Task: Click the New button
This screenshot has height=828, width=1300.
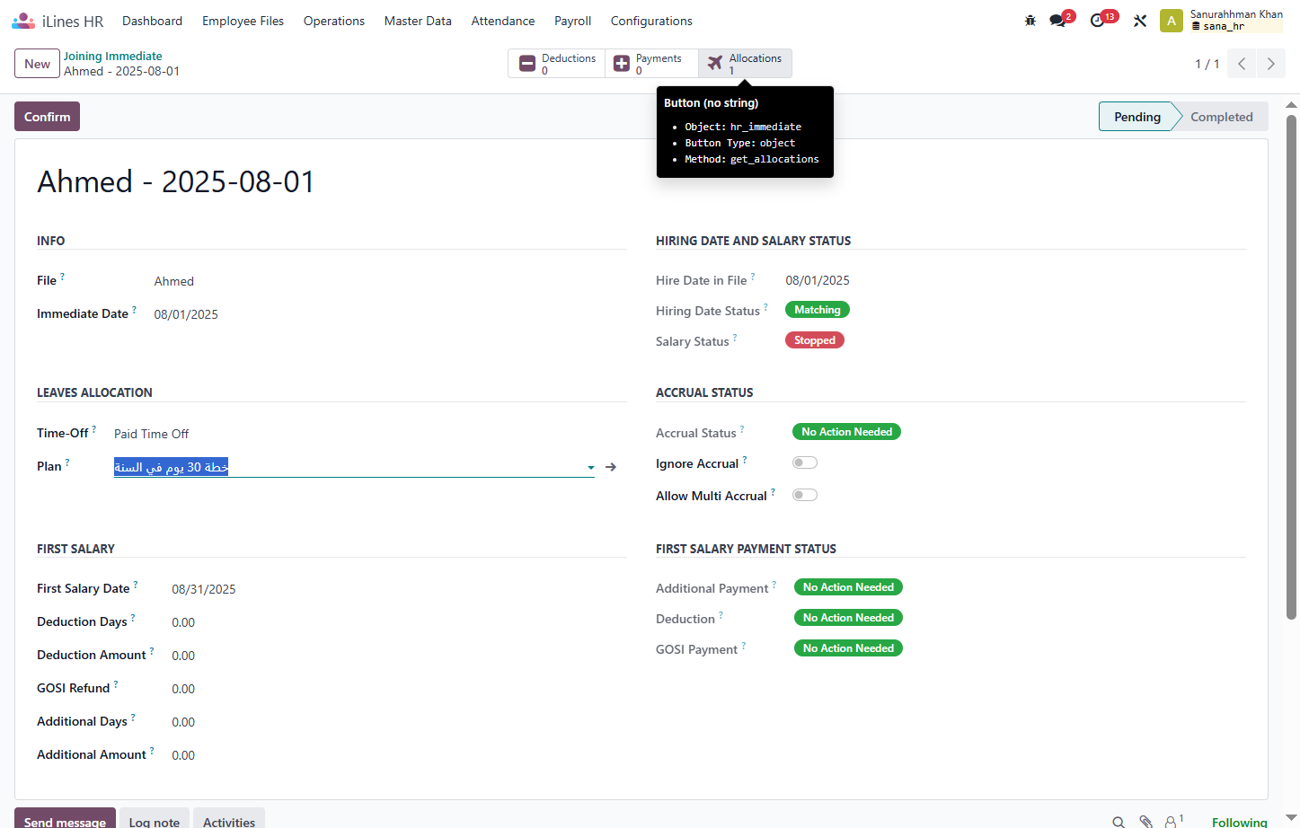Action: click(x=38, y=64)
